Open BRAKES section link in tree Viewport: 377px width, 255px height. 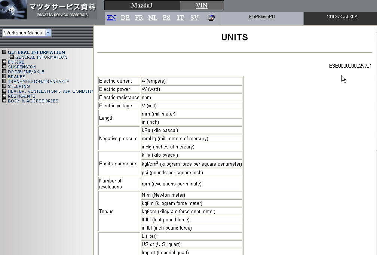[x=16, y=77]
